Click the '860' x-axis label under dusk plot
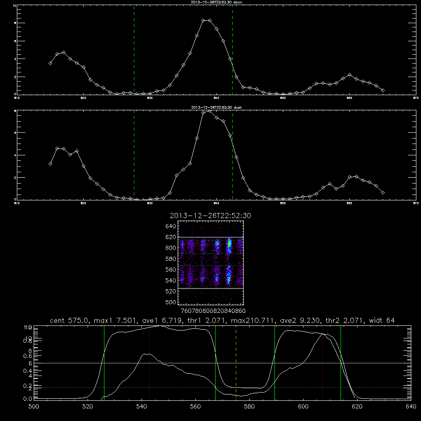 click(x=349, y=203)
